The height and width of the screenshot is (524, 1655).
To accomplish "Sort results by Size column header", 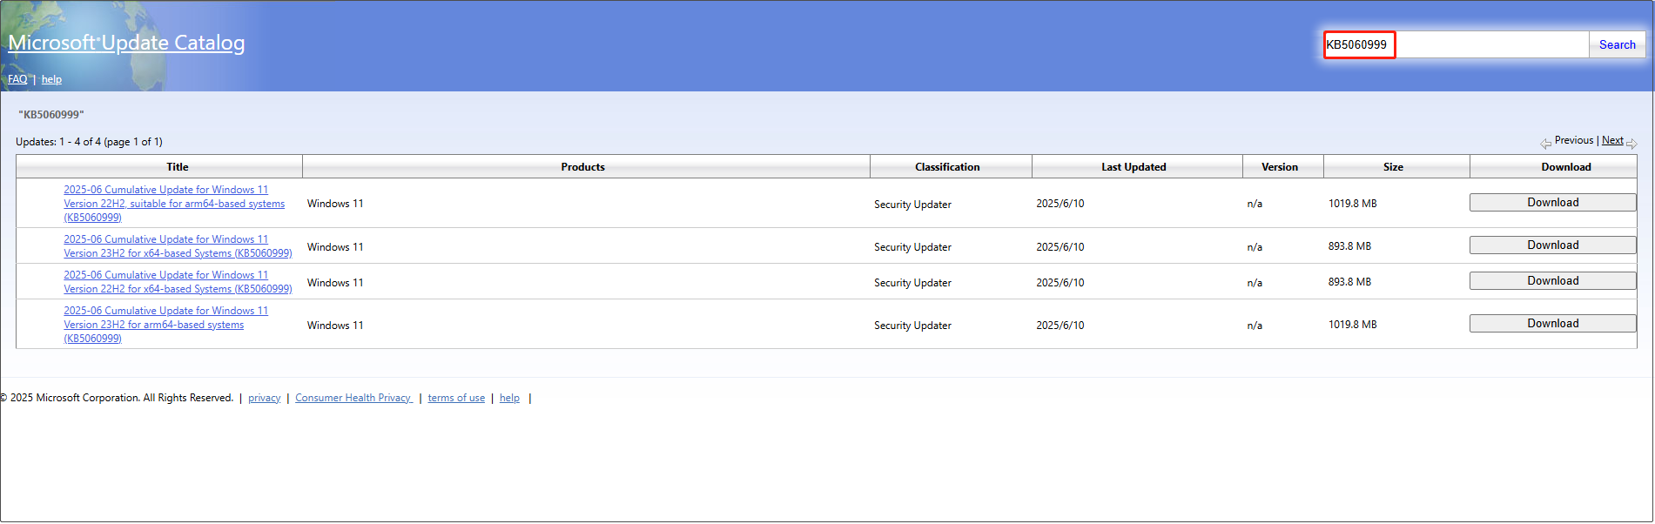I will 1393,167.
